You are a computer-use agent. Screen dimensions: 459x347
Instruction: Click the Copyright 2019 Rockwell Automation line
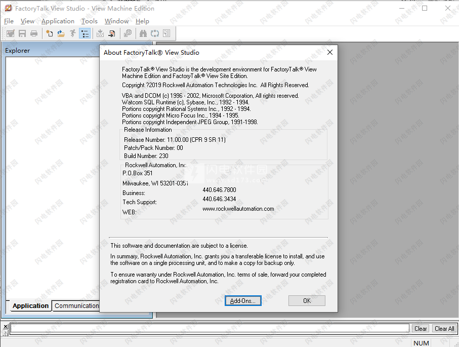tap(216, 85)
